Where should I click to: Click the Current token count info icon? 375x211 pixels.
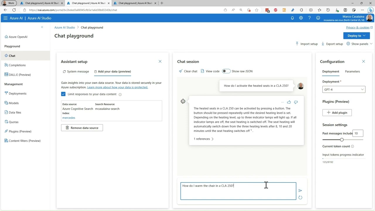[352, 146]
